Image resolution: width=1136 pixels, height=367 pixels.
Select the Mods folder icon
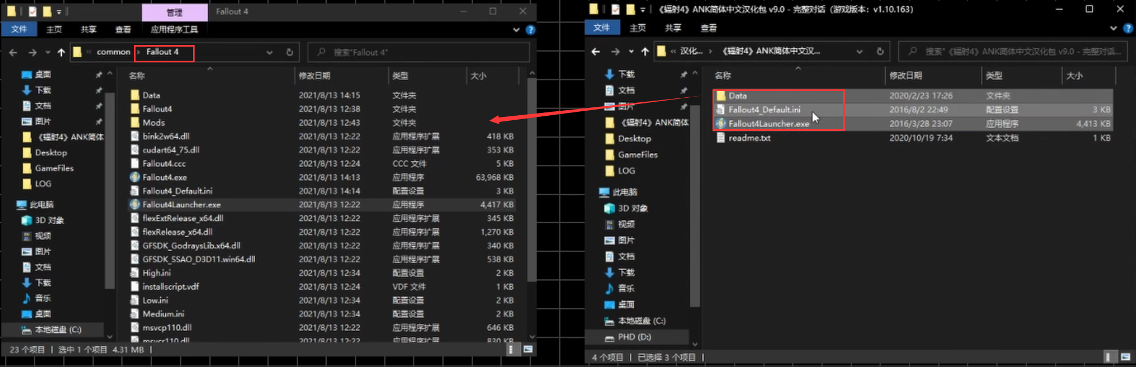pyautogui.click(x=135, y=123)
